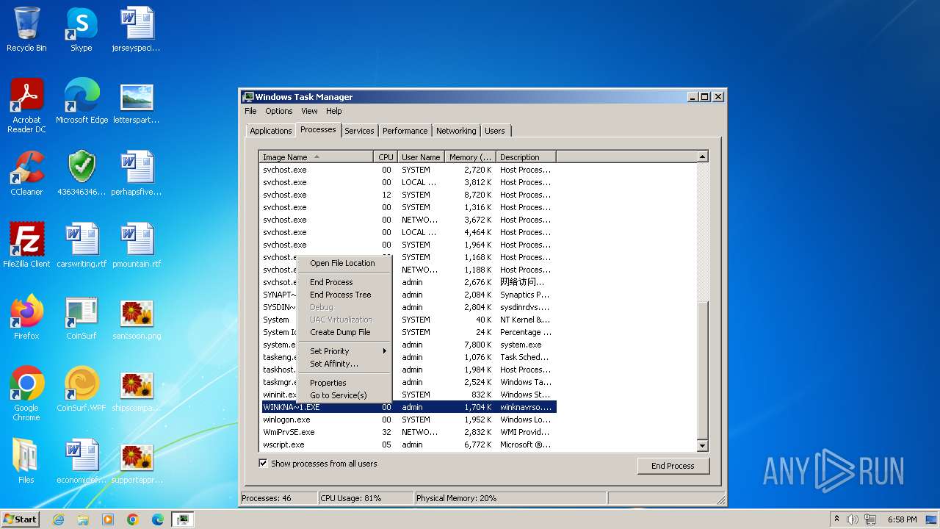The width and height of the screenshot is (940, 529).
Task: Click the process list scroll down arrow
Action: click(x=702, y=446)
